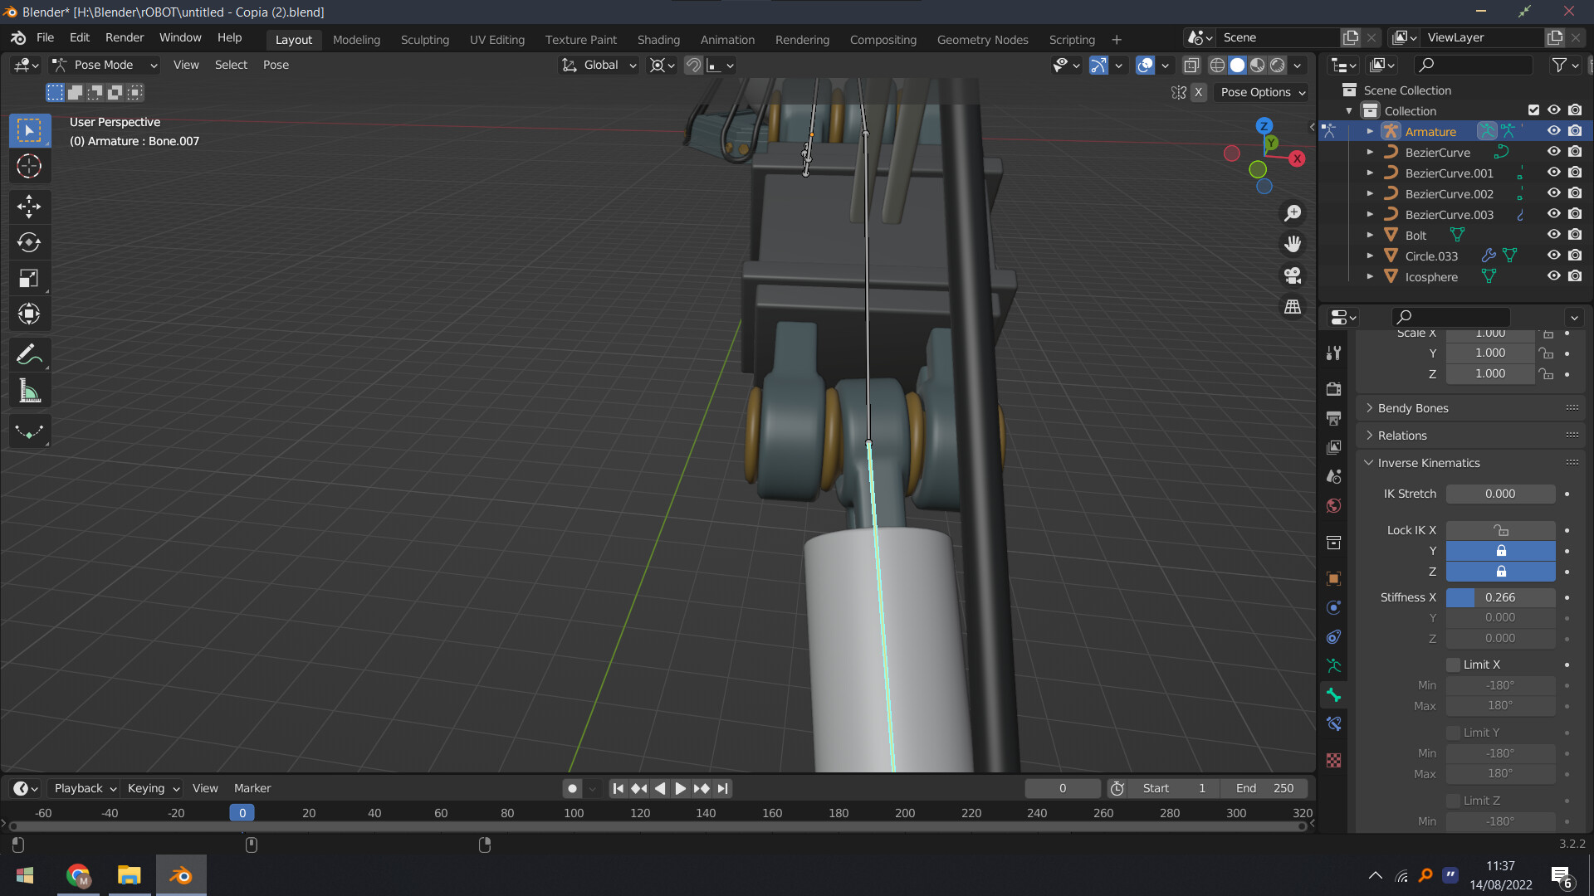Image resolution: width=1594 pixels, height=896 pixels.
Task: Activate the Annotate tool
Action: click(29, 354)
